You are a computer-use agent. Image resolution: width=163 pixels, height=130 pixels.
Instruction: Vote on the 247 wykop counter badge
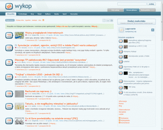(x=9, y=77)
